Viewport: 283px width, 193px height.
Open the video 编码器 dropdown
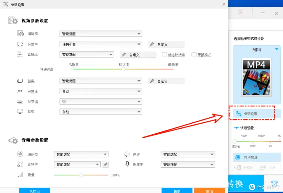101,34
